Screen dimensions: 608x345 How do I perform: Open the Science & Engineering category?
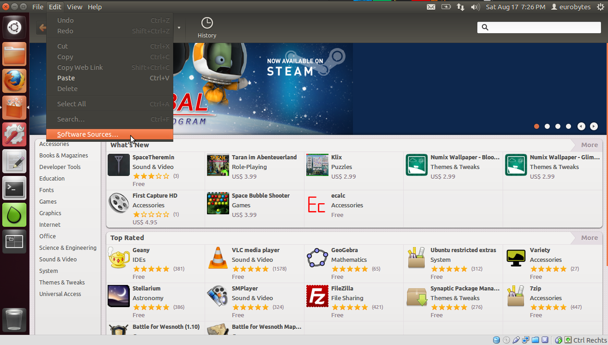tap(68, 248)
